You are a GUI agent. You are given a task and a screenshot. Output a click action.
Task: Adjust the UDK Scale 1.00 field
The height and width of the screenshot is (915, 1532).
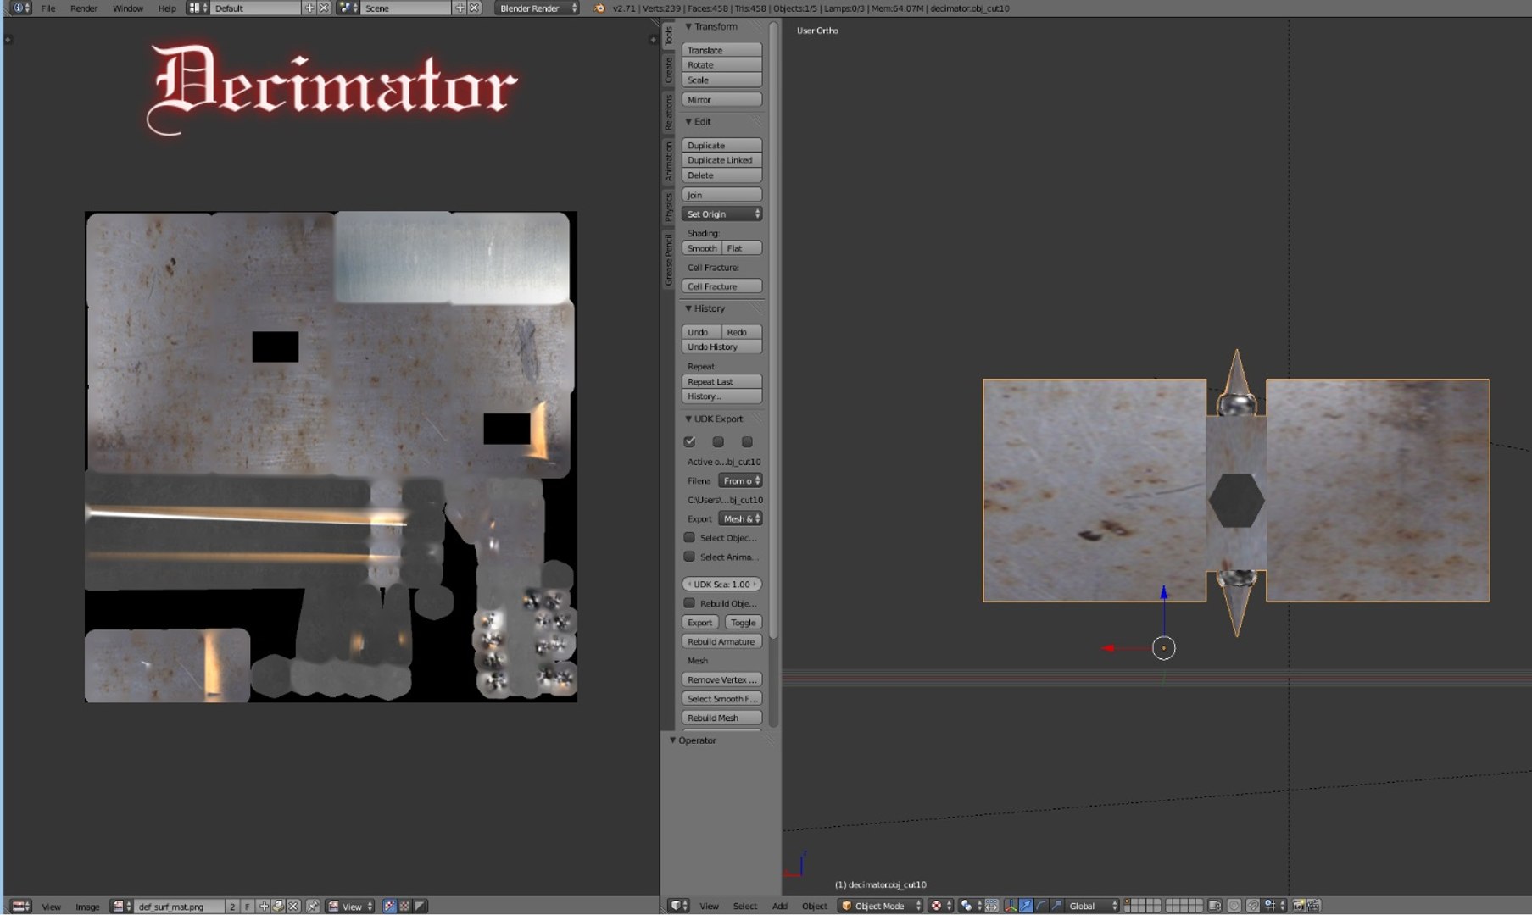pos(721,584)
